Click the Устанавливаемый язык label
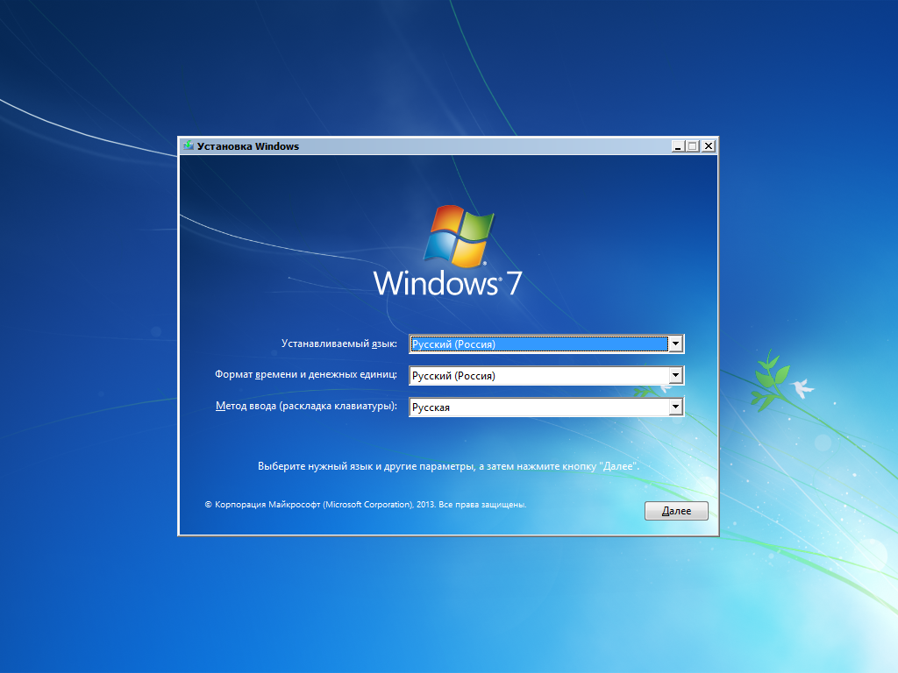 [x=339, y=344]
